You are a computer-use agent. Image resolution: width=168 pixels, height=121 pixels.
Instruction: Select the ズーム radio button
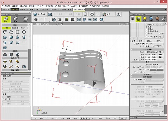[x=146, y=33]
